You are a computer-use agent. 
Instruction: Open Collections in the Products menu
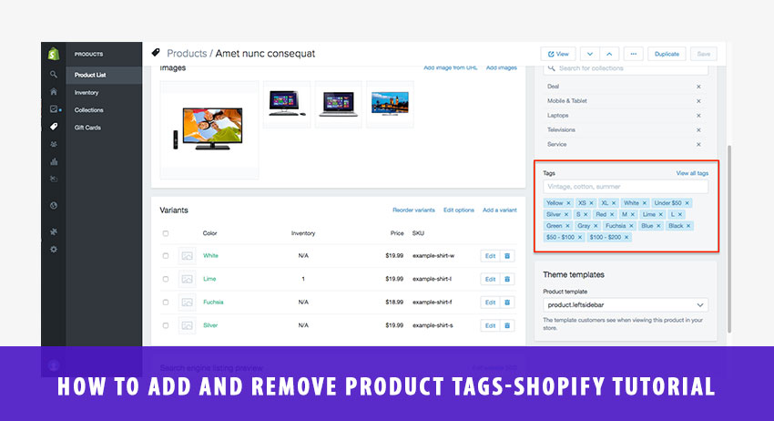pyautogui.click(x=89, y=109)
